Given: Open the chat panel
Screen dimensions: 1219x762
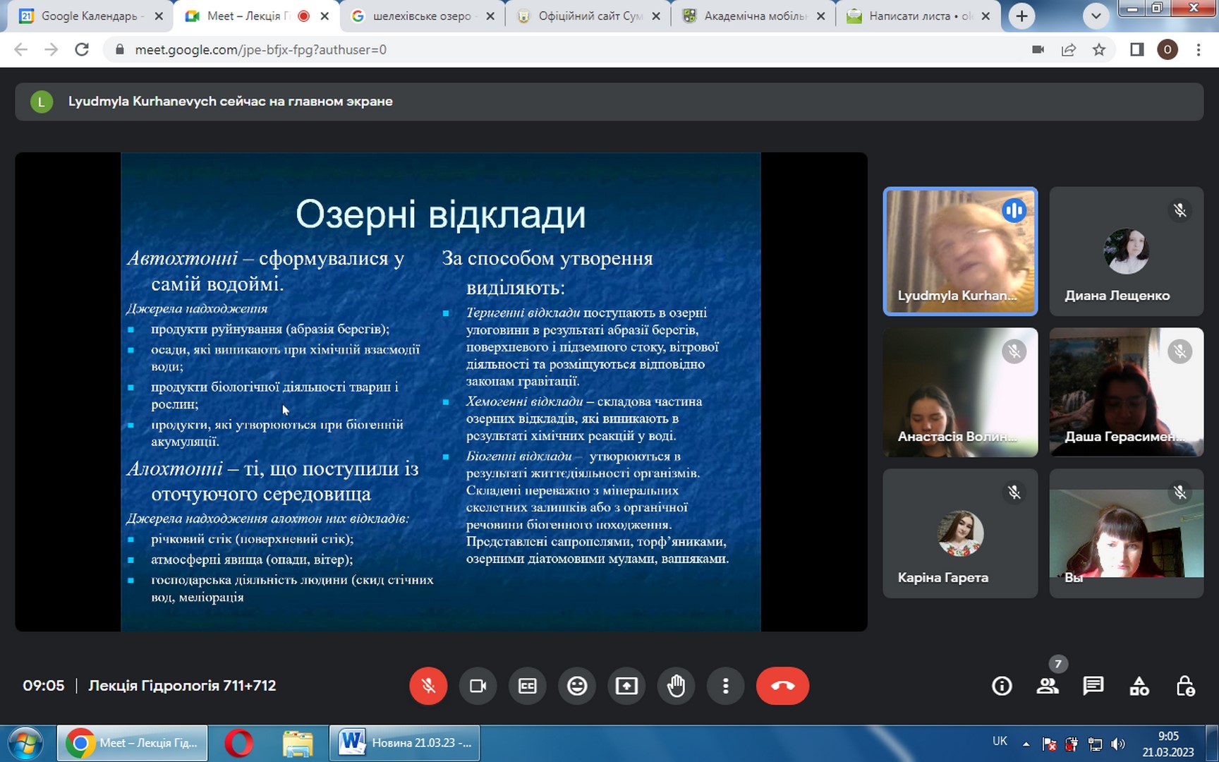Looking at the screenshot, I should [1093, 686].
